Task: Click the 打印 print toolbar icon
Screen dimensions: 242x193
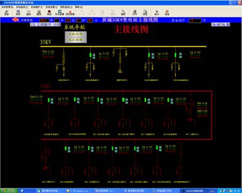Action: pos(135,12)
